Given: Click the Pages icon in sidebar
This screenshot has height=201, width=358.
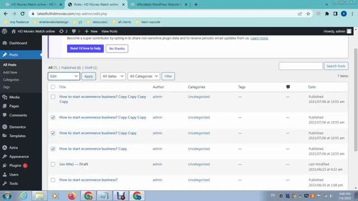Looking at the screenshot, I should click(4, 106).
